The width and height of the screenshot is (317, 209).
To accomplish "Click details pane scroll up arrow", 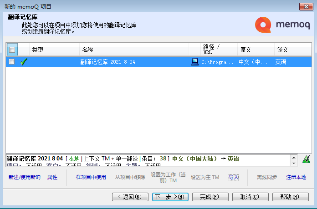I will pos(294,158).
